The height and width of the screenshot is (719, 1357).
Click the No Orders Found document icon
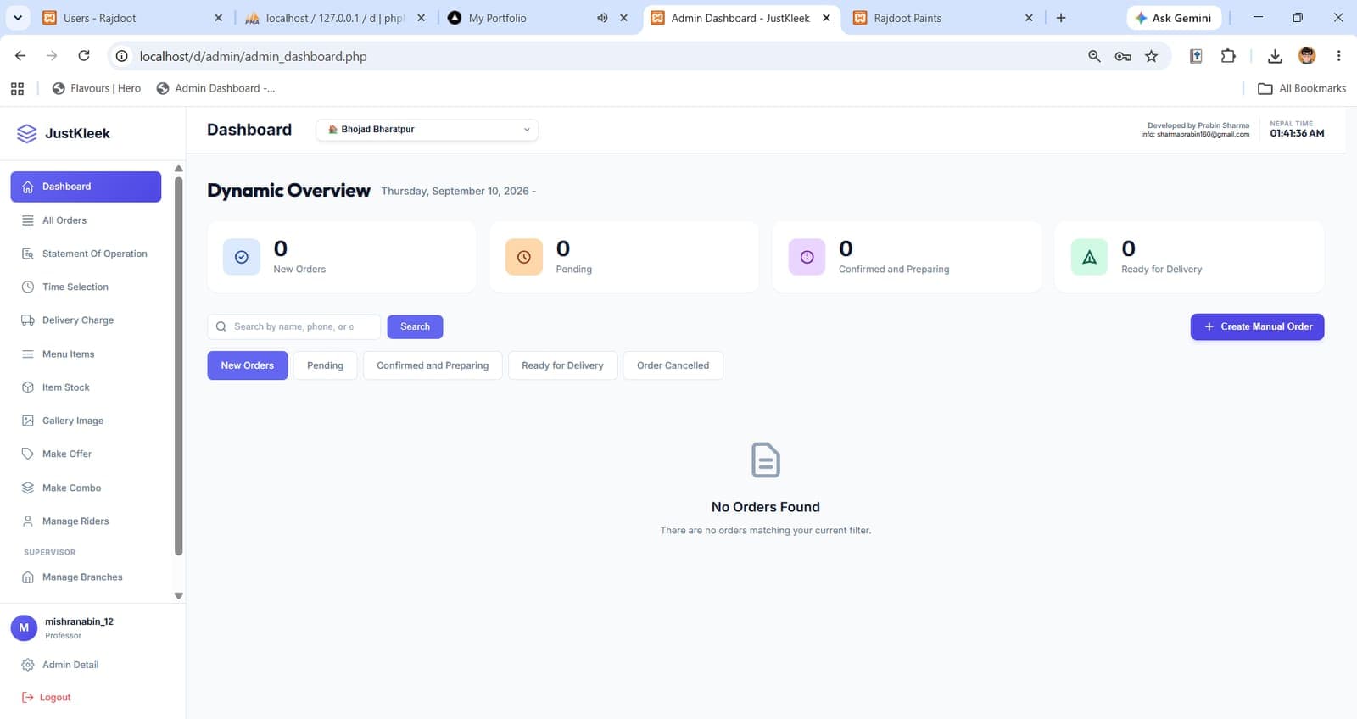766,460
